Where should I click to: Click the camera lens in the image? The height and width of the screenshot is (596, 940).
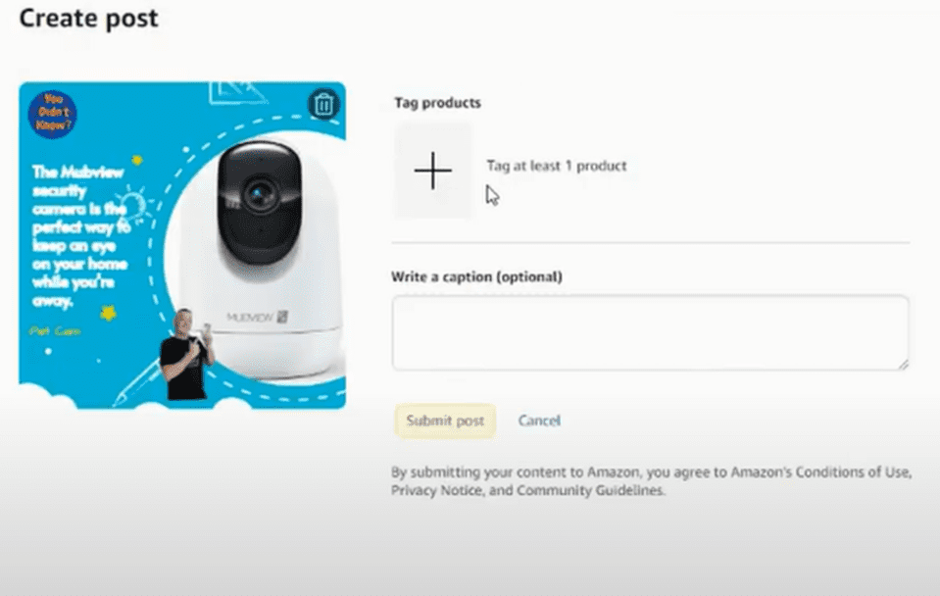click(260, 195)
